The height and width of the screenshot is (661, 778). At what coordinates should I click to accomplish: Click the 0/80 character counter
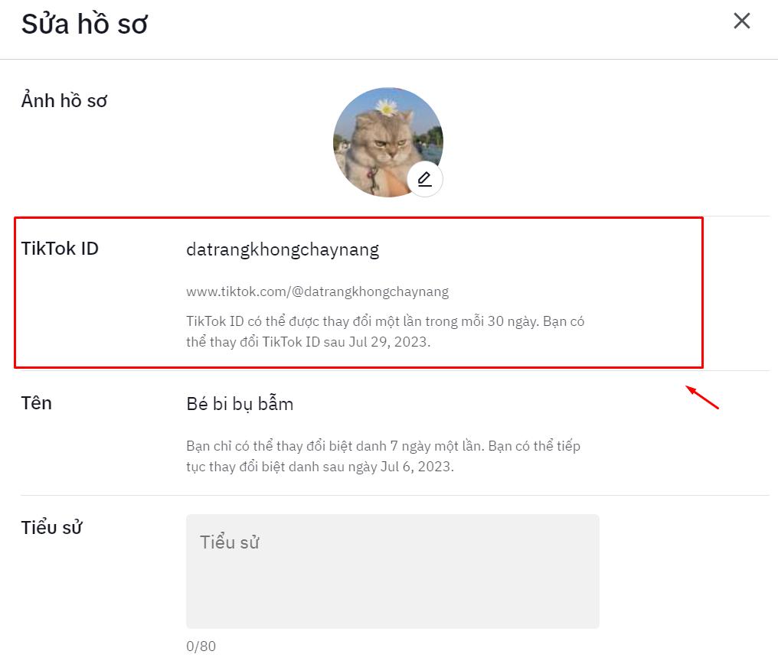(201, 646)
